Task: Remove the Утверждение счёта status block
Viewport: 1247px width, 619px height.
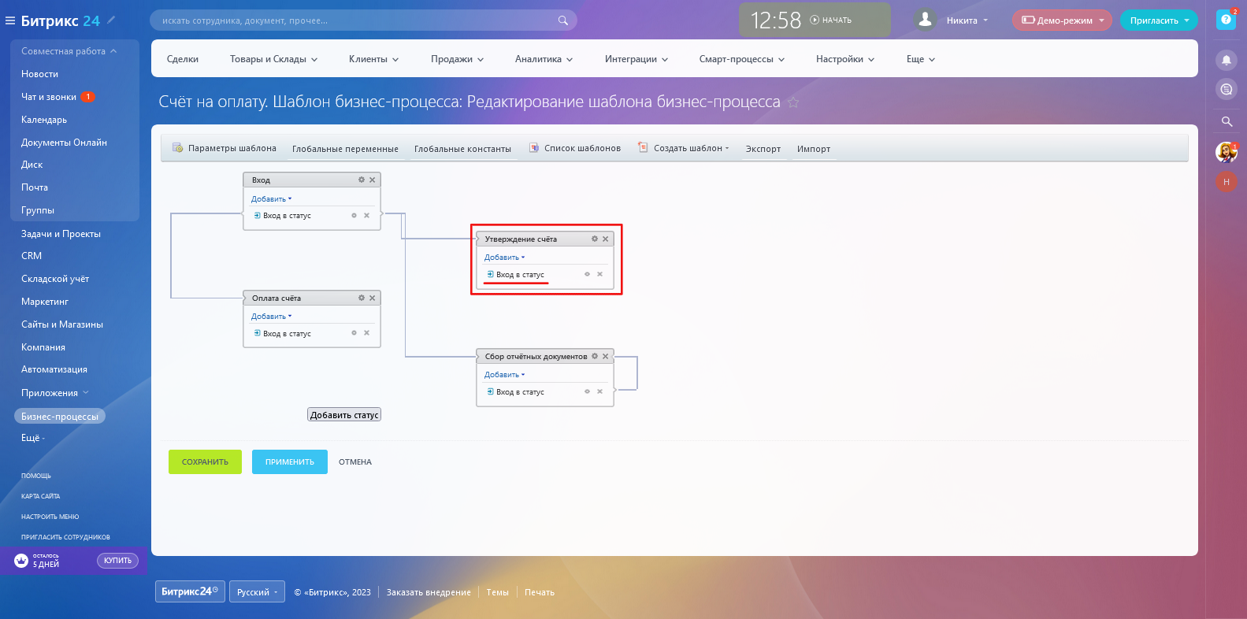Action: pos(606,239)
